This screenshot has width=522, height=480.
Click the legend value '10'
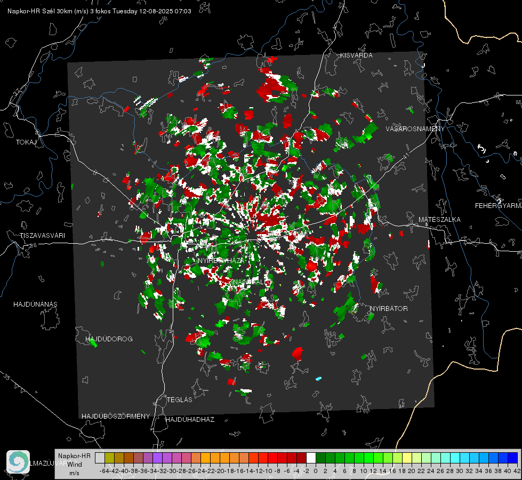coord(364,471)
